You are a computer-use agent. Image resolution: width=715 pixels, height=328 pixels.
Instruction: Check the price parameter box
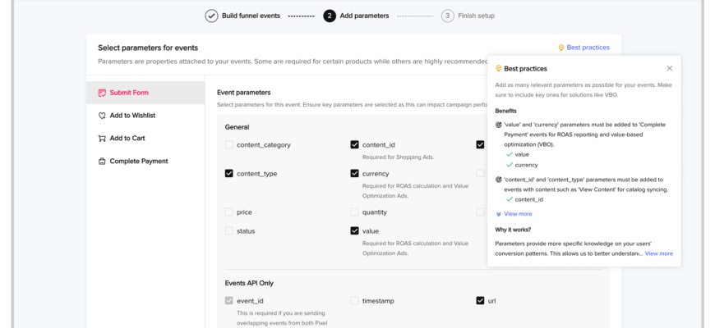(229, 212)
